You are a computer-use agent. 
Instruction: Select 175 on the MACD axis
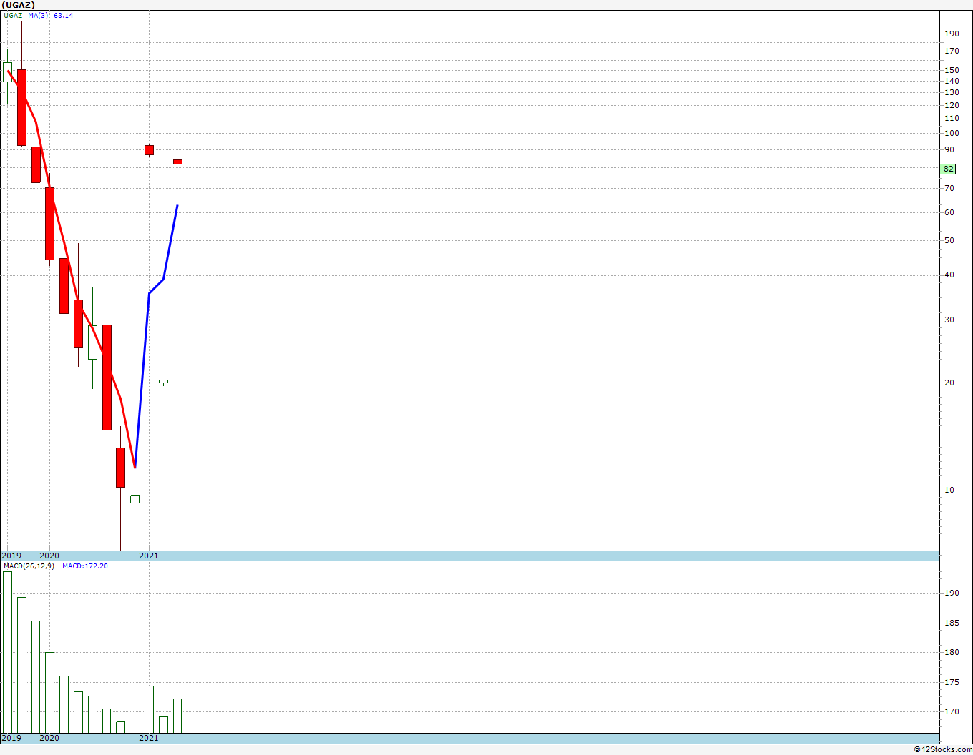click(x=952, y=682)
